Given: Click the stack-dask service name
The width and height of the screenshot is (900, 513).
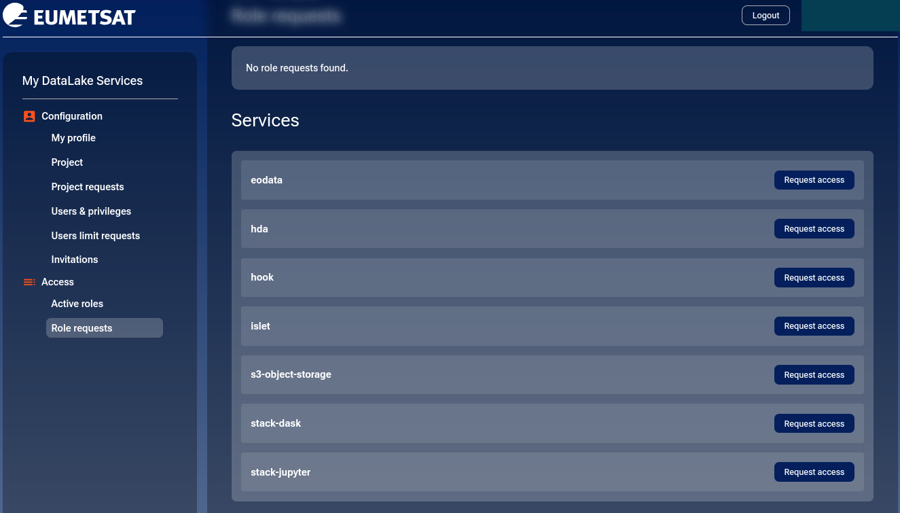Looking at the screenshot, I should click(x=276, y=423).
